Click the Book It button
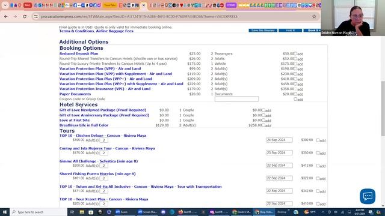The image size is (385, 216). coord(312,31)
